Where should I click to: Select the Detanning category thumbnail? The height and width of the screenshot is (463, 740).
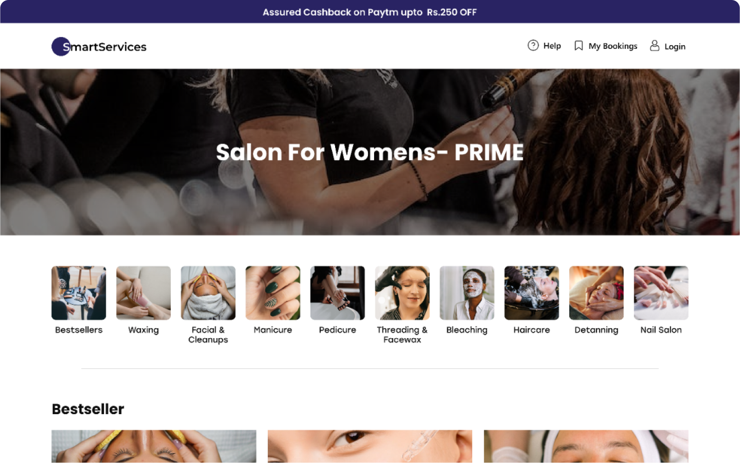(596, 293)
